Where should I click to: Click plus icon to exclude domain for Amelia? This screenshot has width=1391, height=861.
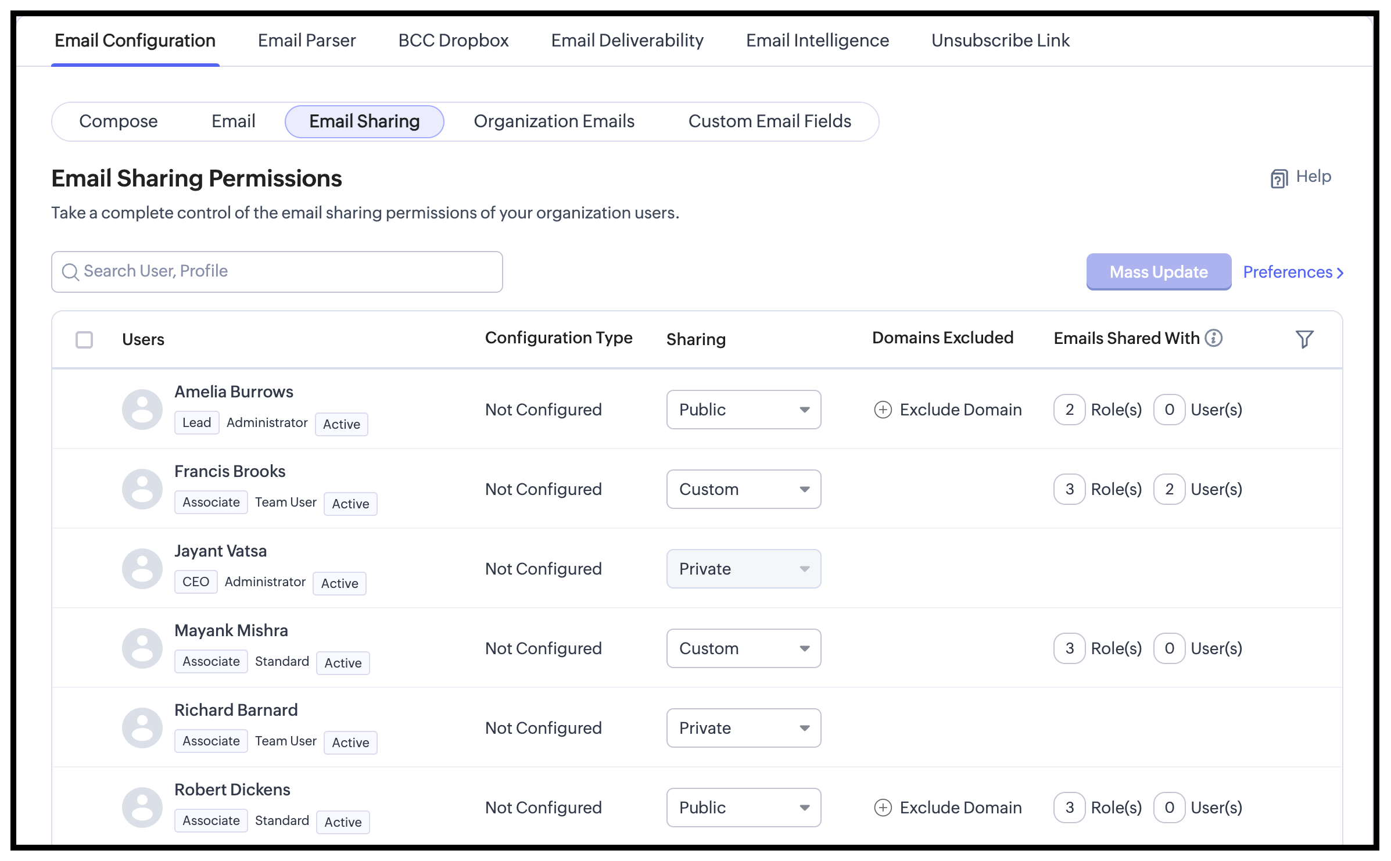pyautogui.click(x=883, y=410)
